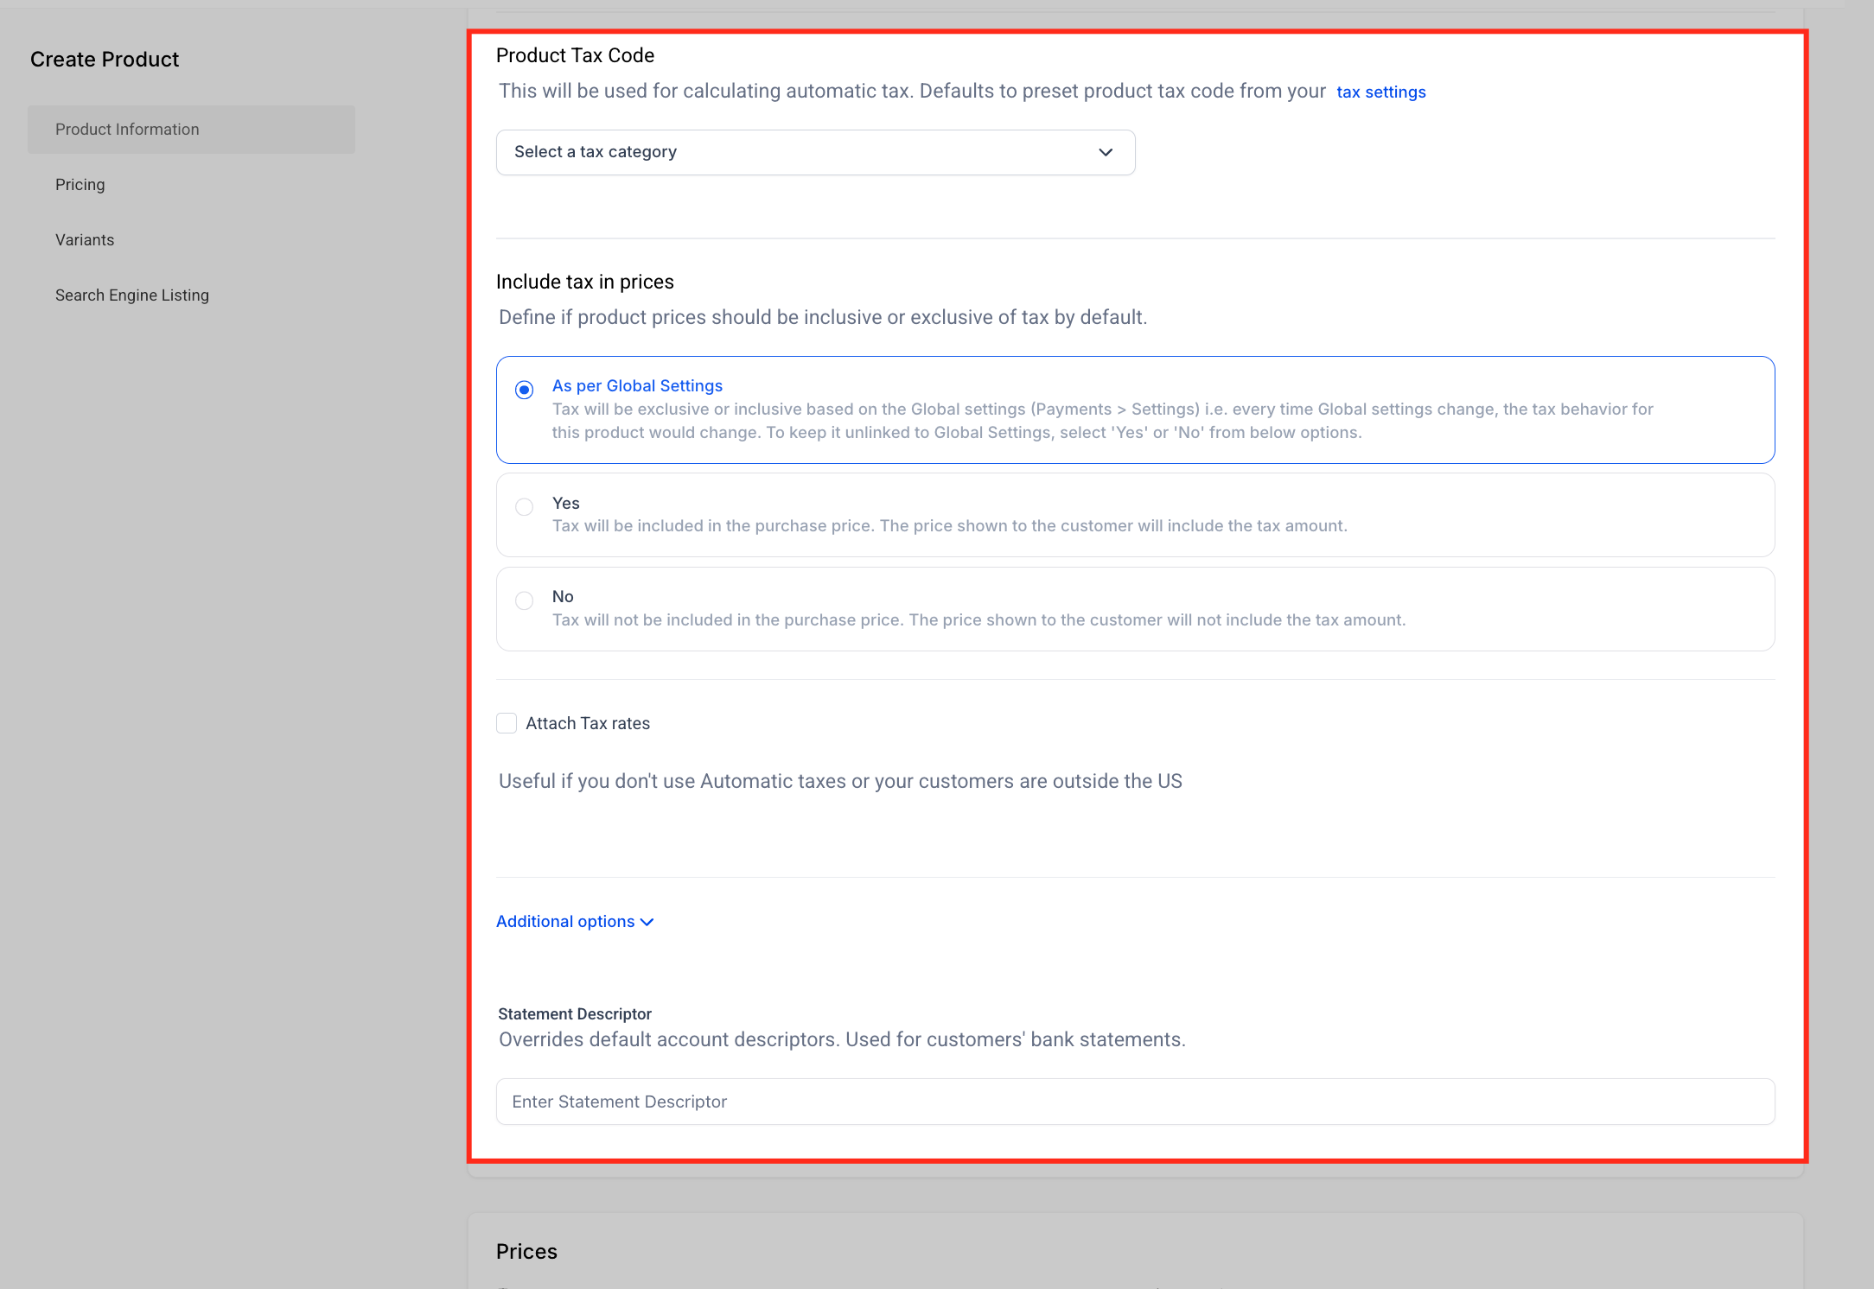This screenshot has height=1289, width=1874.
Task: Click the Attach Tax rates label
Action: click(x=588, y=724)
